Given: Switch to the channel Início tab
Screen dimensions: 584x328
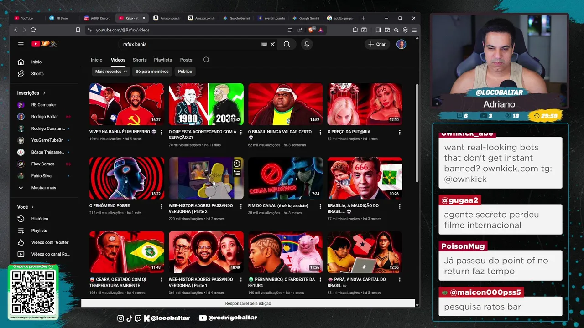Looking at the screenshot, I should click(96, 60).
